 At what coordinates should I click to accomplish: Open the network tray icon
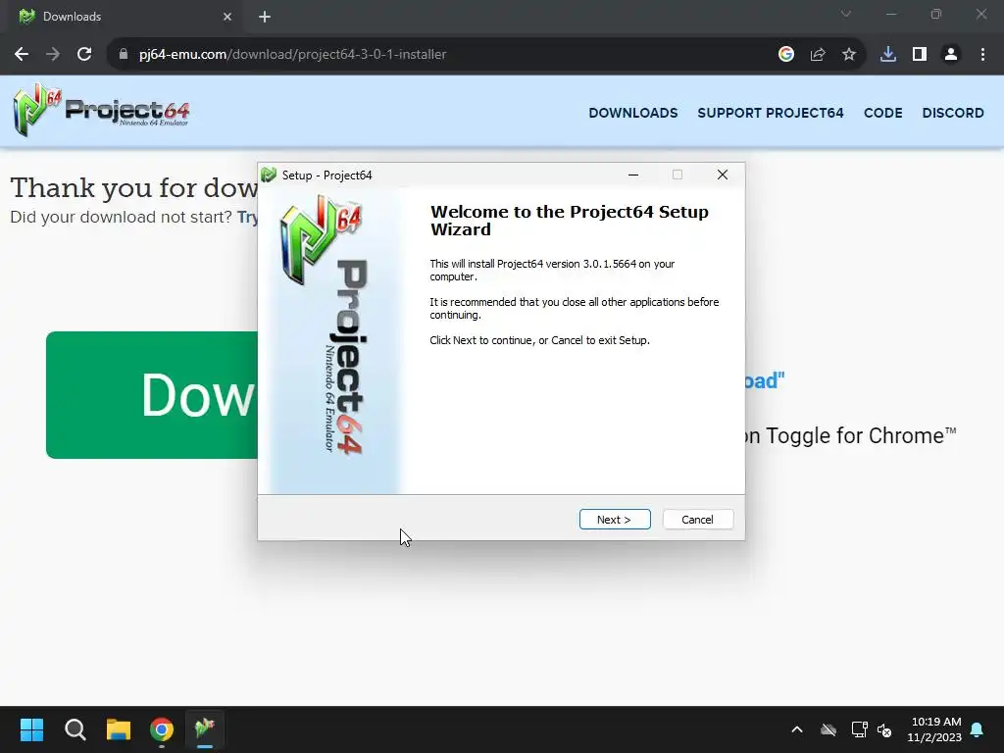click(x=859, y=729)
